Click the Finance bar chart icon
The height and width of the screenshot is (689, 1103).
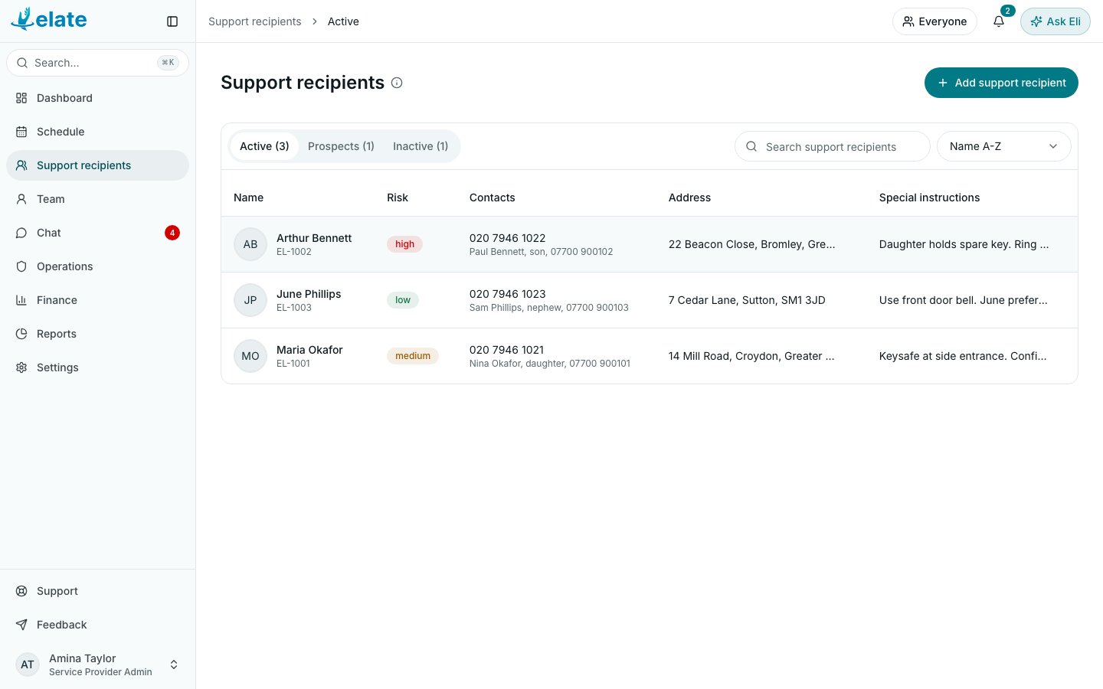[21, 300]
